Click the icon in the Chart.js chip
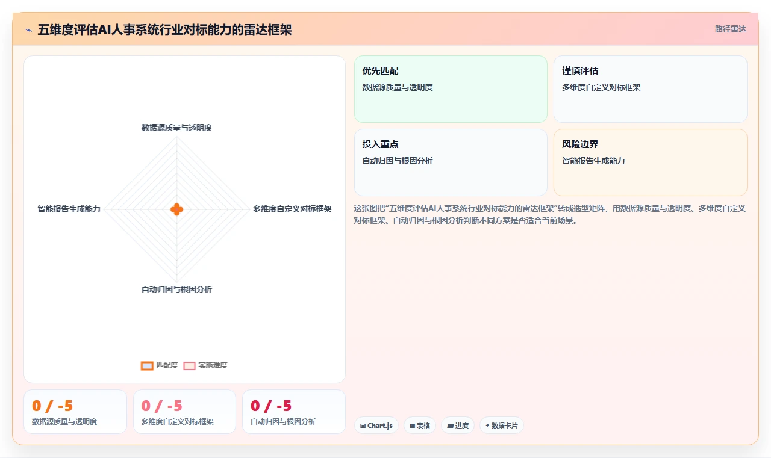This screenshot has height=458, width=771. (363, 426)
